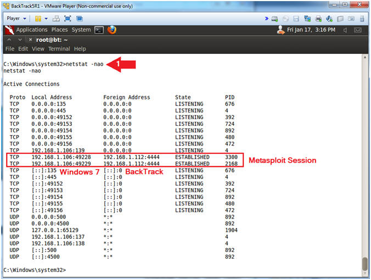Viewport: 371px width, 280px height.
Task: Click foreign address 192.168.1.112:4444 in PID 2168 row
Action: click(131, 164)
